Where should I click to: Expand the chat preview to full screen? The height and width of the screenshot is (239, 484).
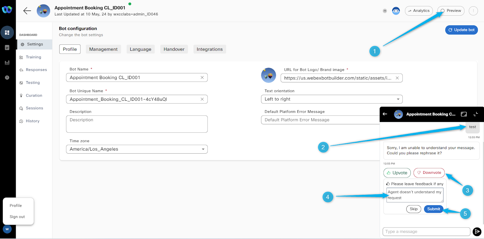pos(464,114)
